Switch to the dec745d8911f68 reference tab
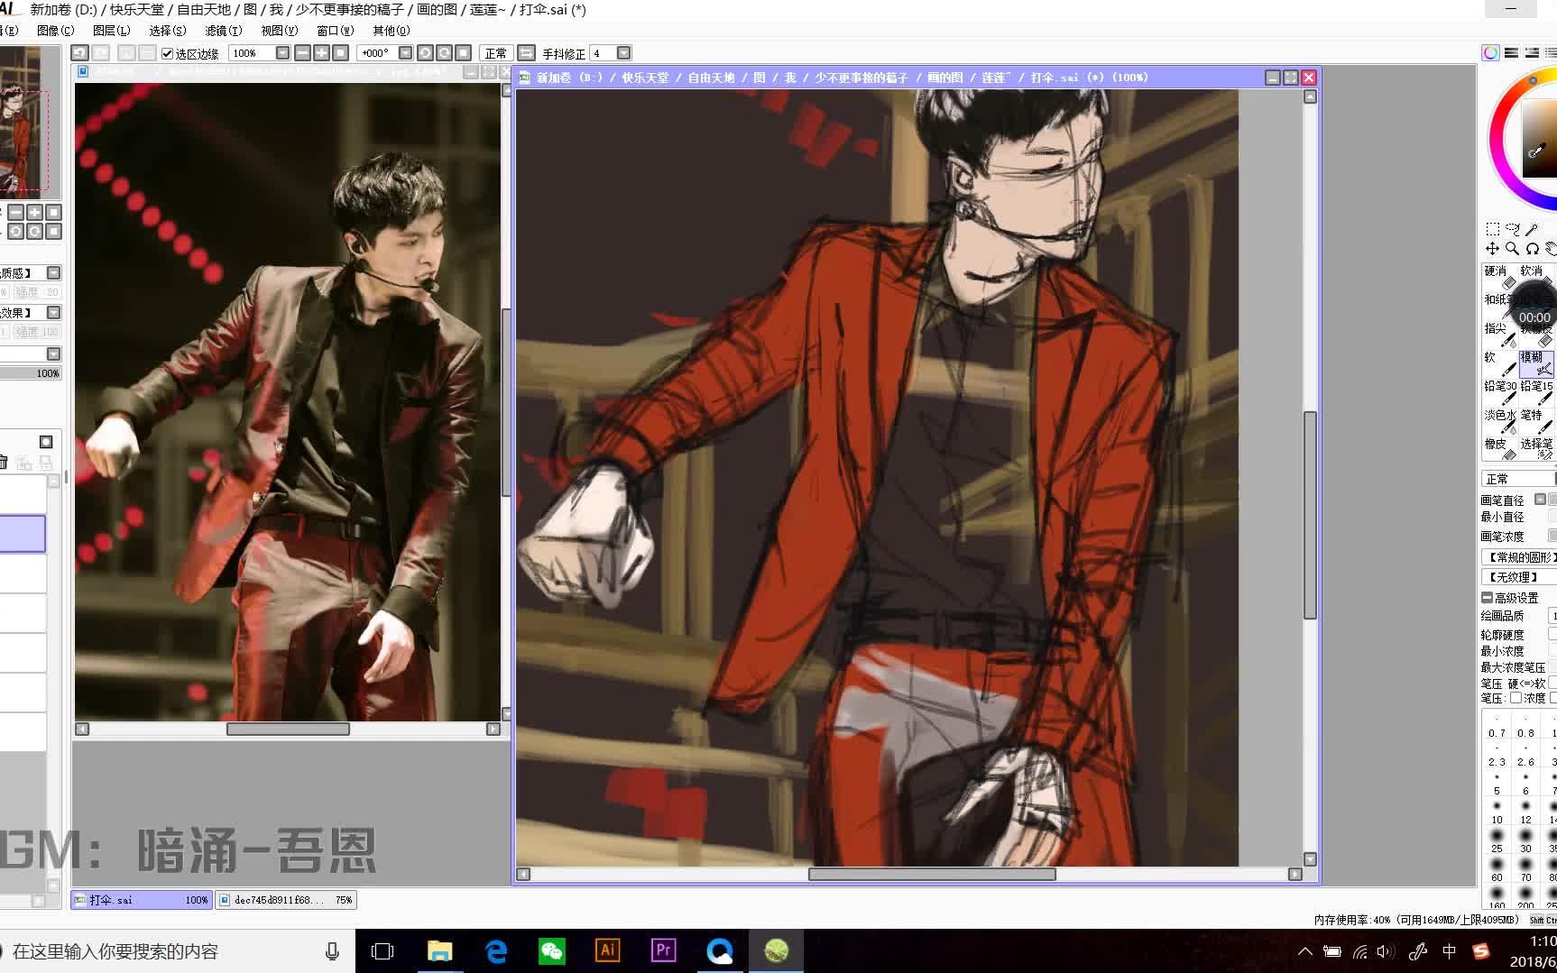This screenshot has width=1557, height=973. tap(286, 900)
